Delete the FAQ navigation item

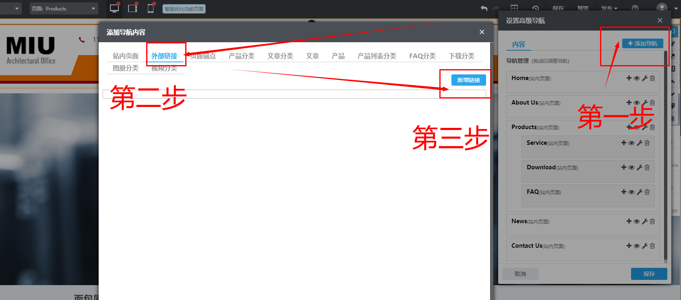click(647, 192)
